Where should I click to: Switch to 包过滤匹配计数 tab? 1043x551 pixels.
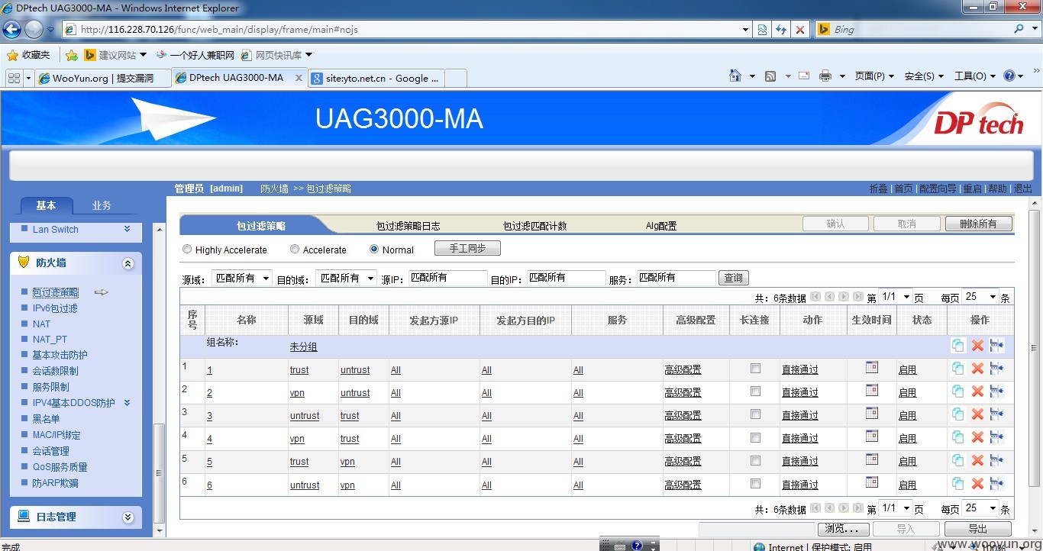click(x=534, y=226)
